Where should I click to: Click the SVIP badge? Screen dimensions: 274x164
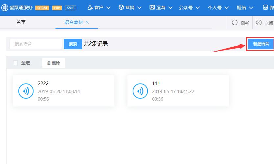71,8
